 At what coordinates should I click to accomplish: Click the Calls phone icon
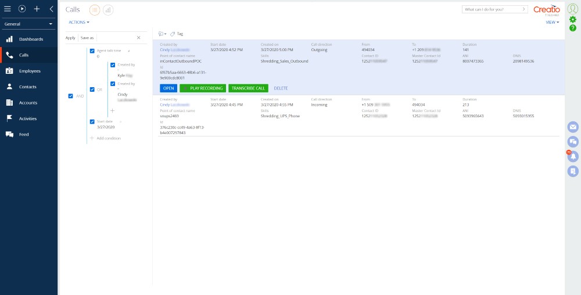coord(10,55)
